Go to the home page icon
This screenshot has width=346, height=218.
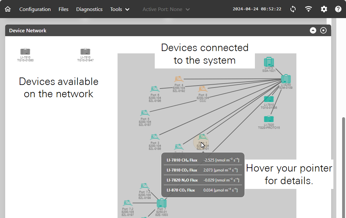(x=8, y=9)
